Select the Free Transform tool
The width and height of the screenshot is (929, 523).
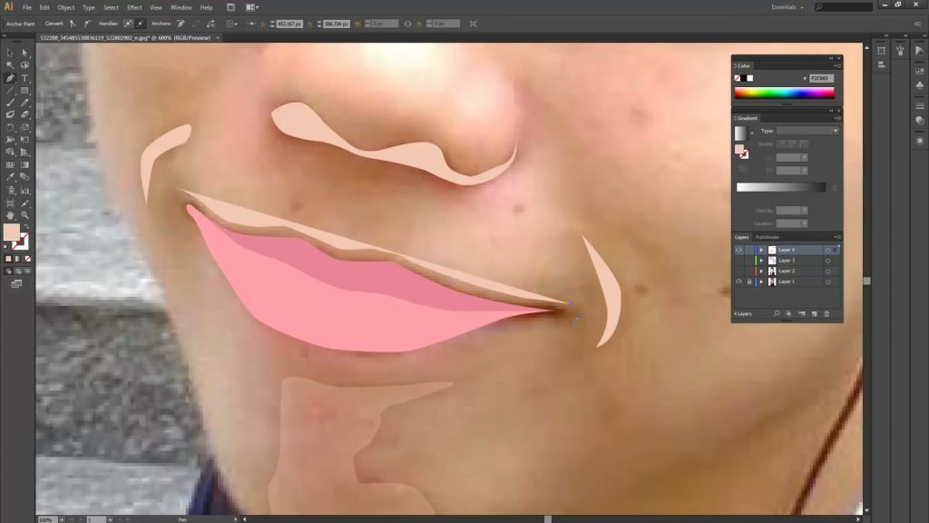pos(24,140)
